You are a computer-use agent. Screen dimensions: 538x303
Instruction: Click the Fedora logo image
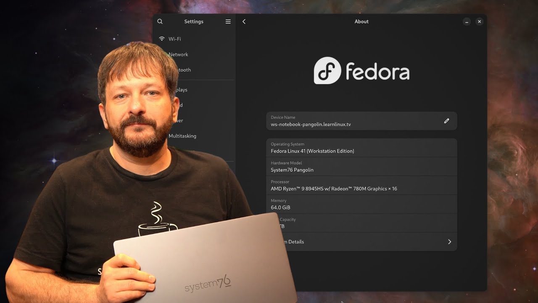coord(361,71)
